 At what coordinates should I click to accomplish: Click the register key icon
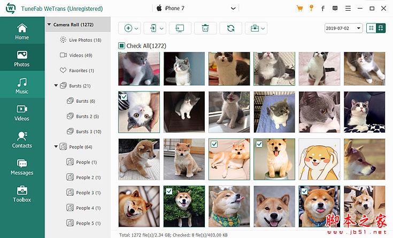(x=311, y=8)
